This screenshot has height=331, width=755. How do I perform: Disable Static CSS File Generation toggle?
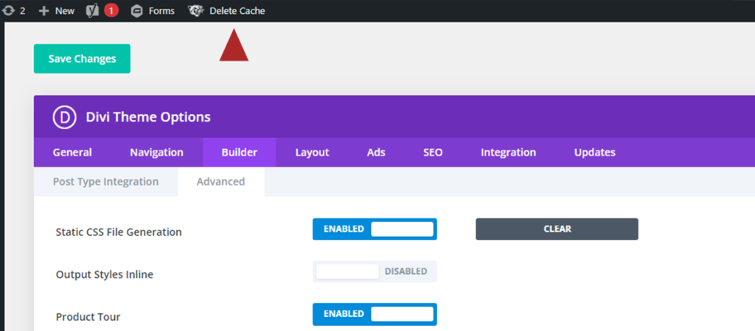coord(375,229)
